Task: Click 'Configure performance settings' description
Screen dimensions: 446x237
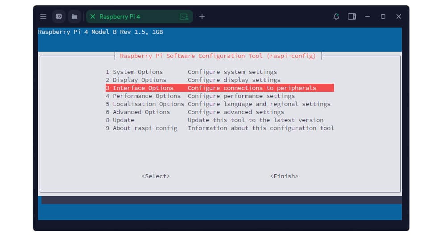Action: (241, 96)
